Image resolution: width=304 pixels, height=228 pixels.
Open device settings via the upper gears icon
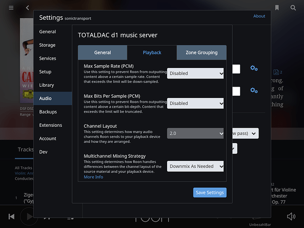[254, 68]
